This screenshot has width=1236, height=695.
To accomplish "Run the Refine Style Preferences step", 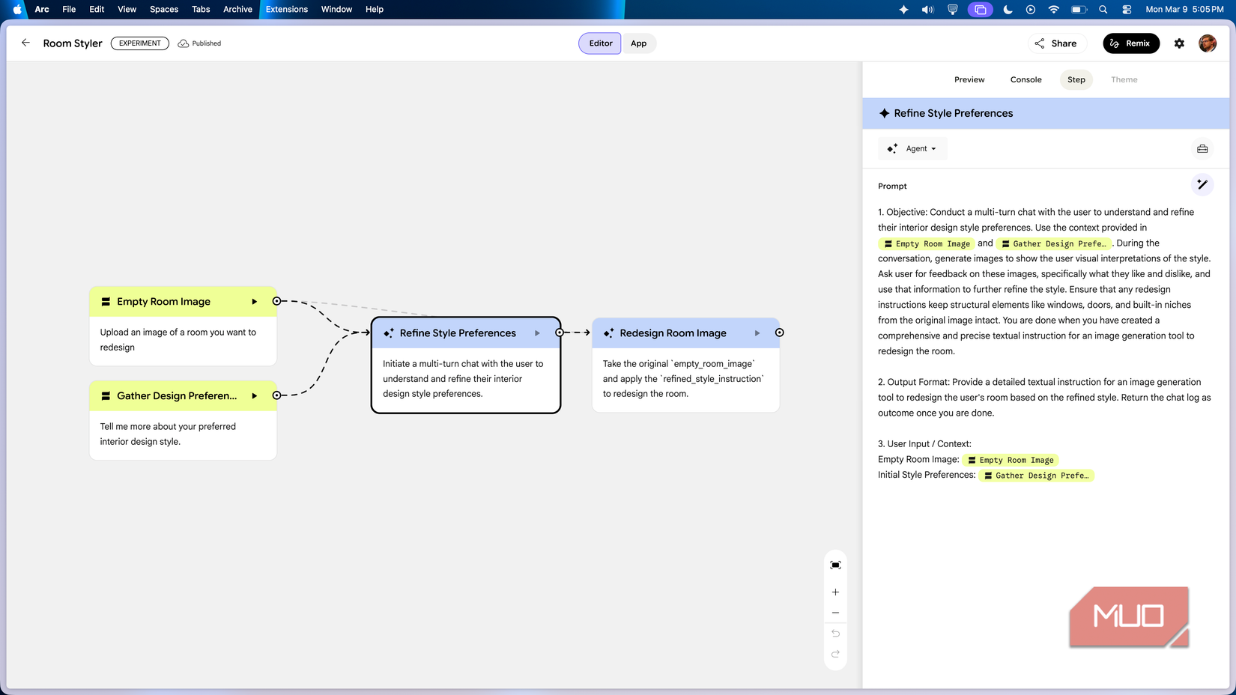I will (538, 333).
